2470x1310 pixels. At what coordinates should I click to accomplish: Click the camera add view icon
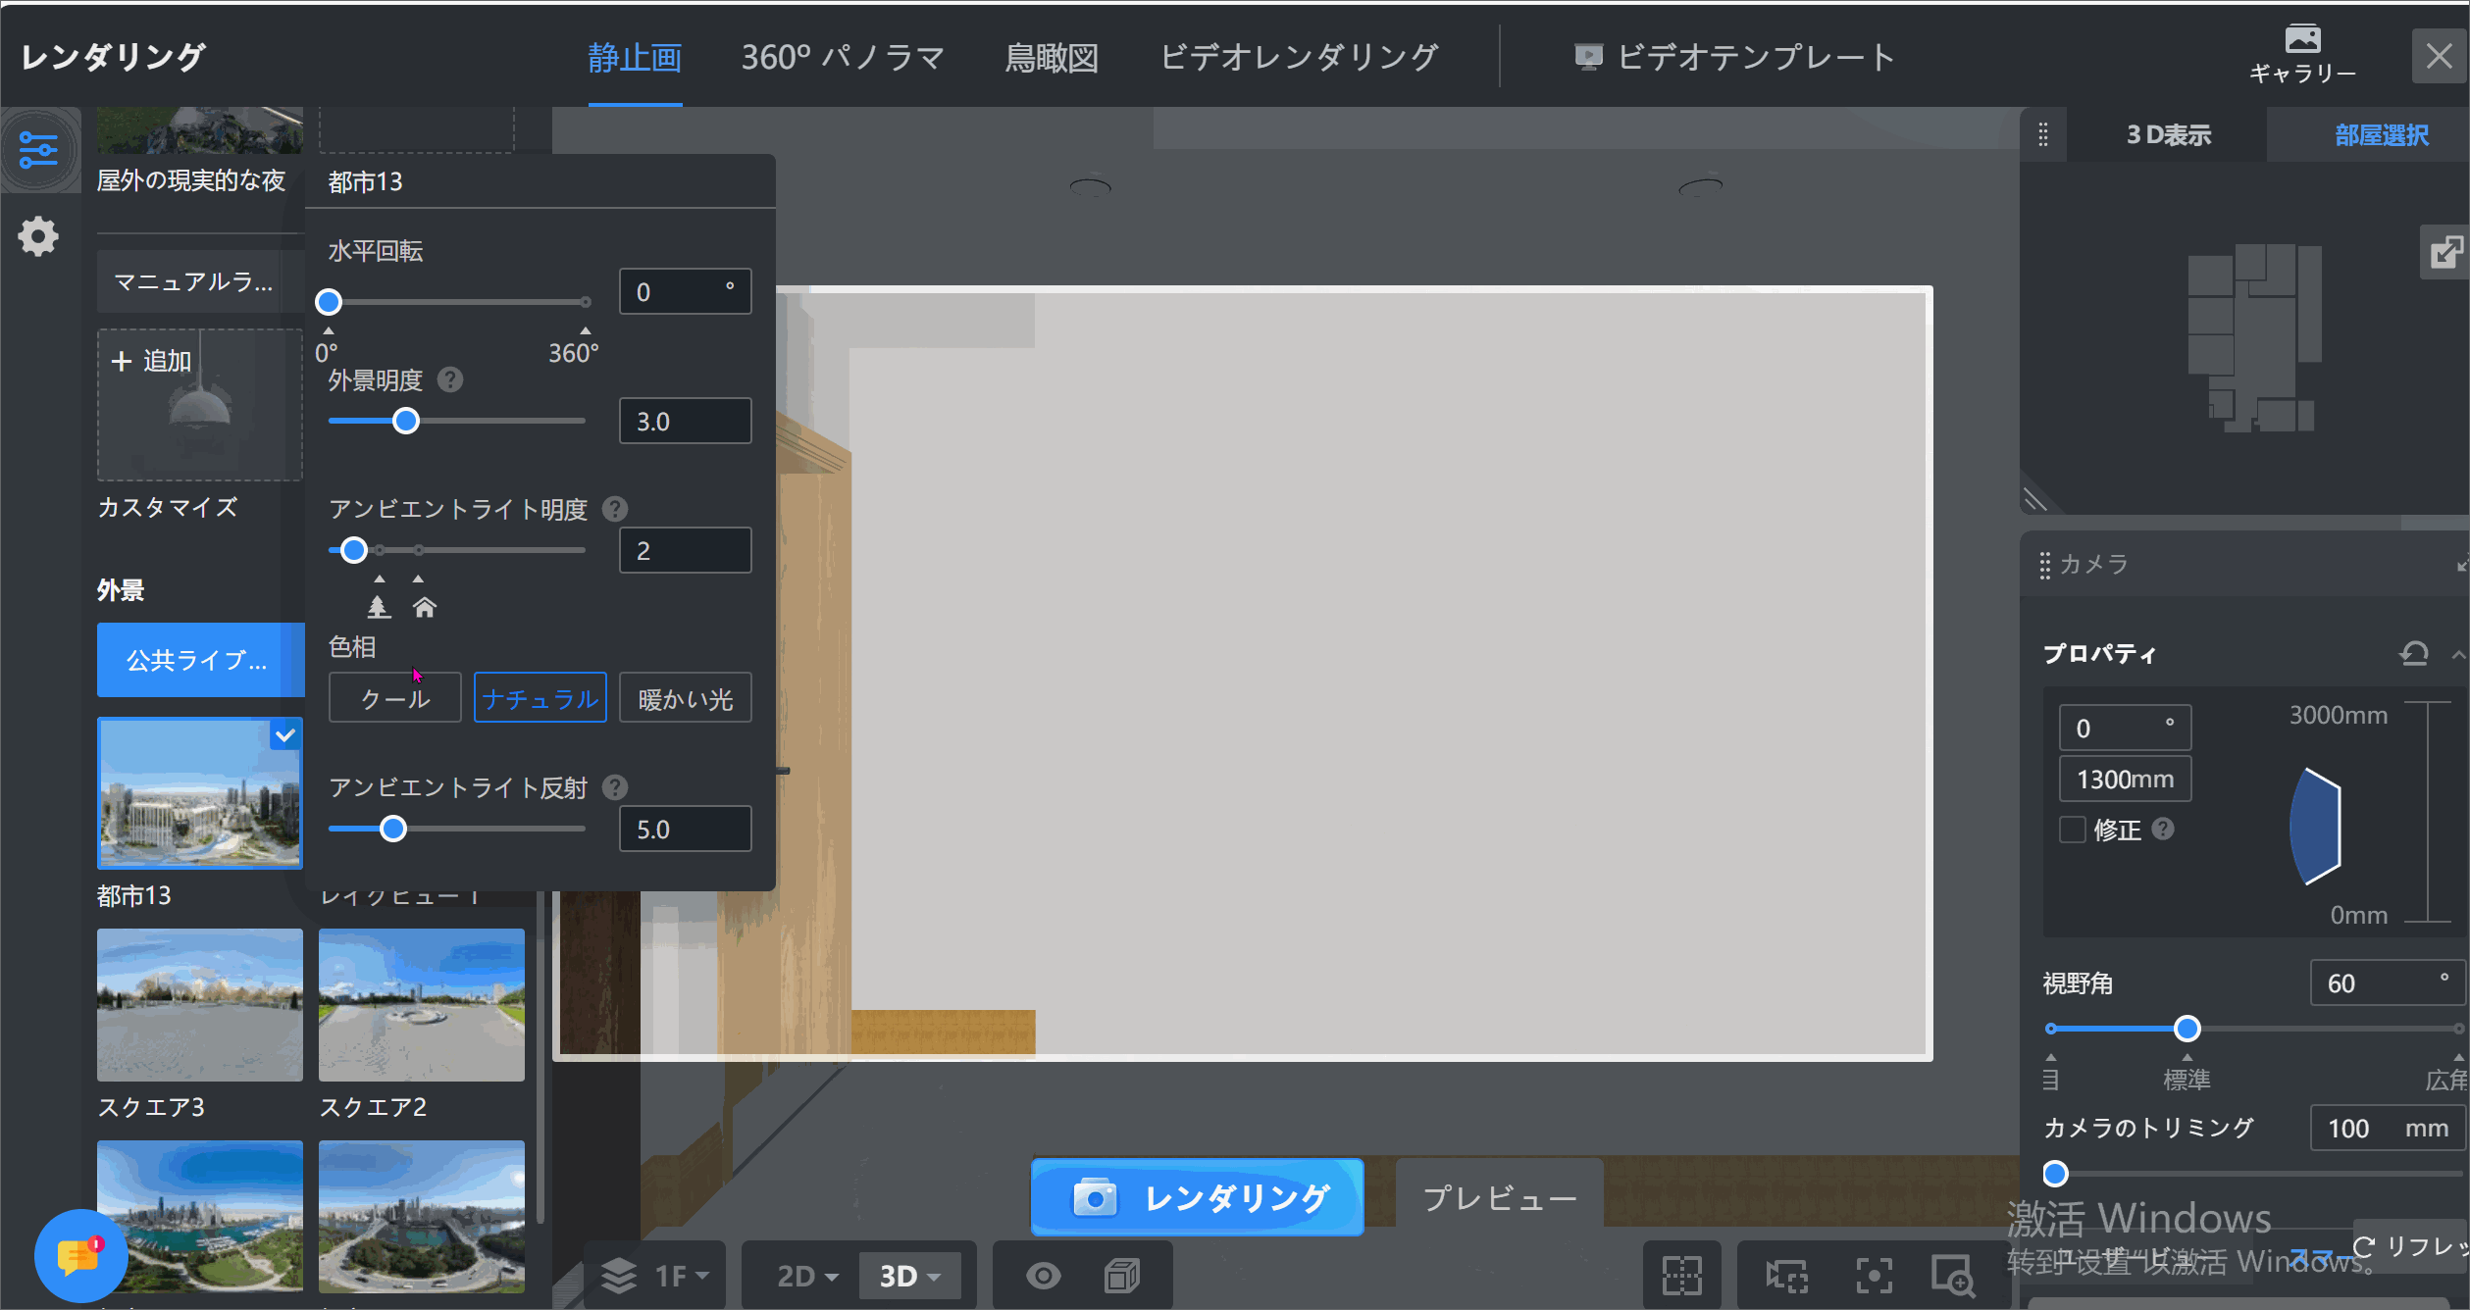coord(1787,1276)
